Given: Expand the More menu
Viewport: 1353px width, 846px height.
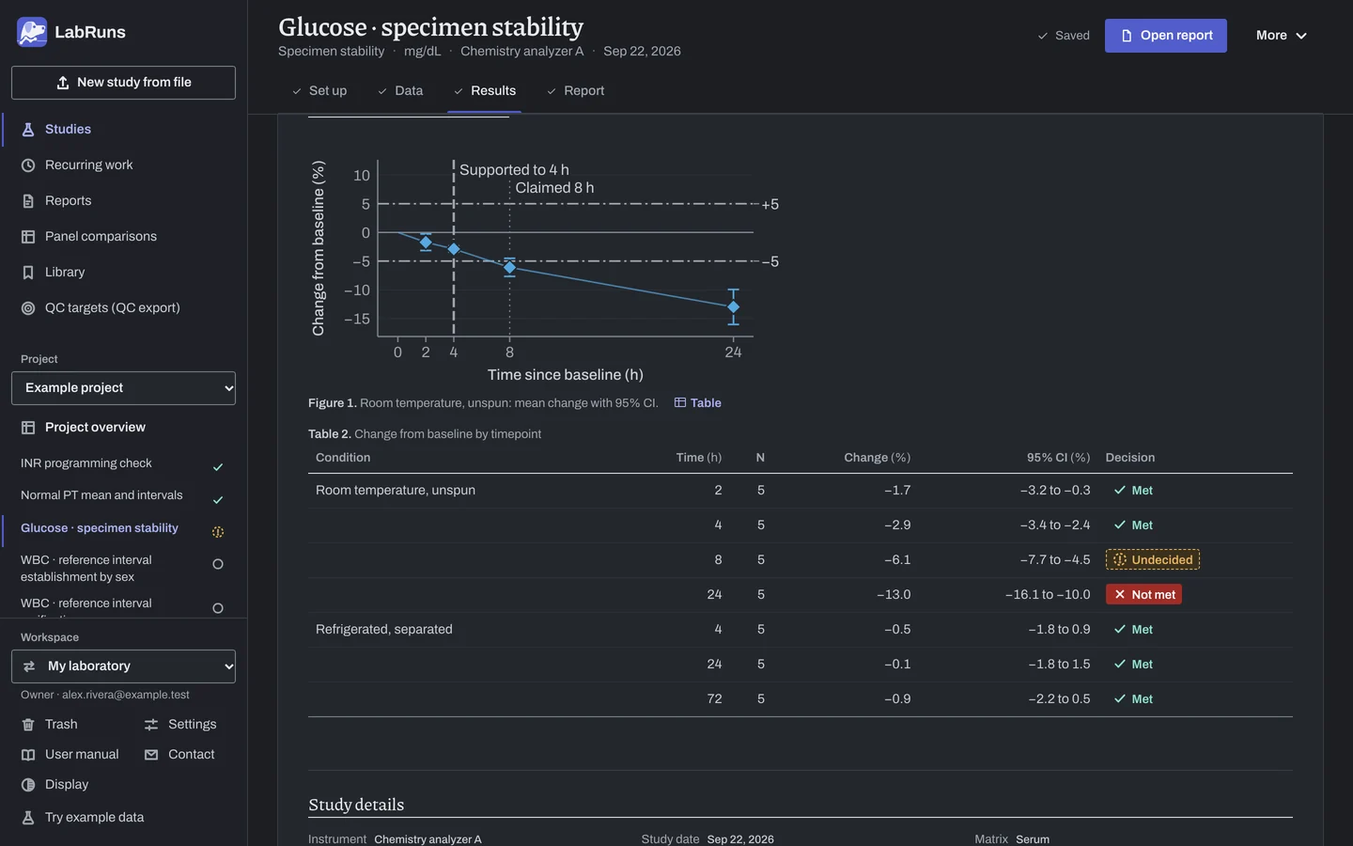Looking at the screenshot, I should coord(1282,36).
